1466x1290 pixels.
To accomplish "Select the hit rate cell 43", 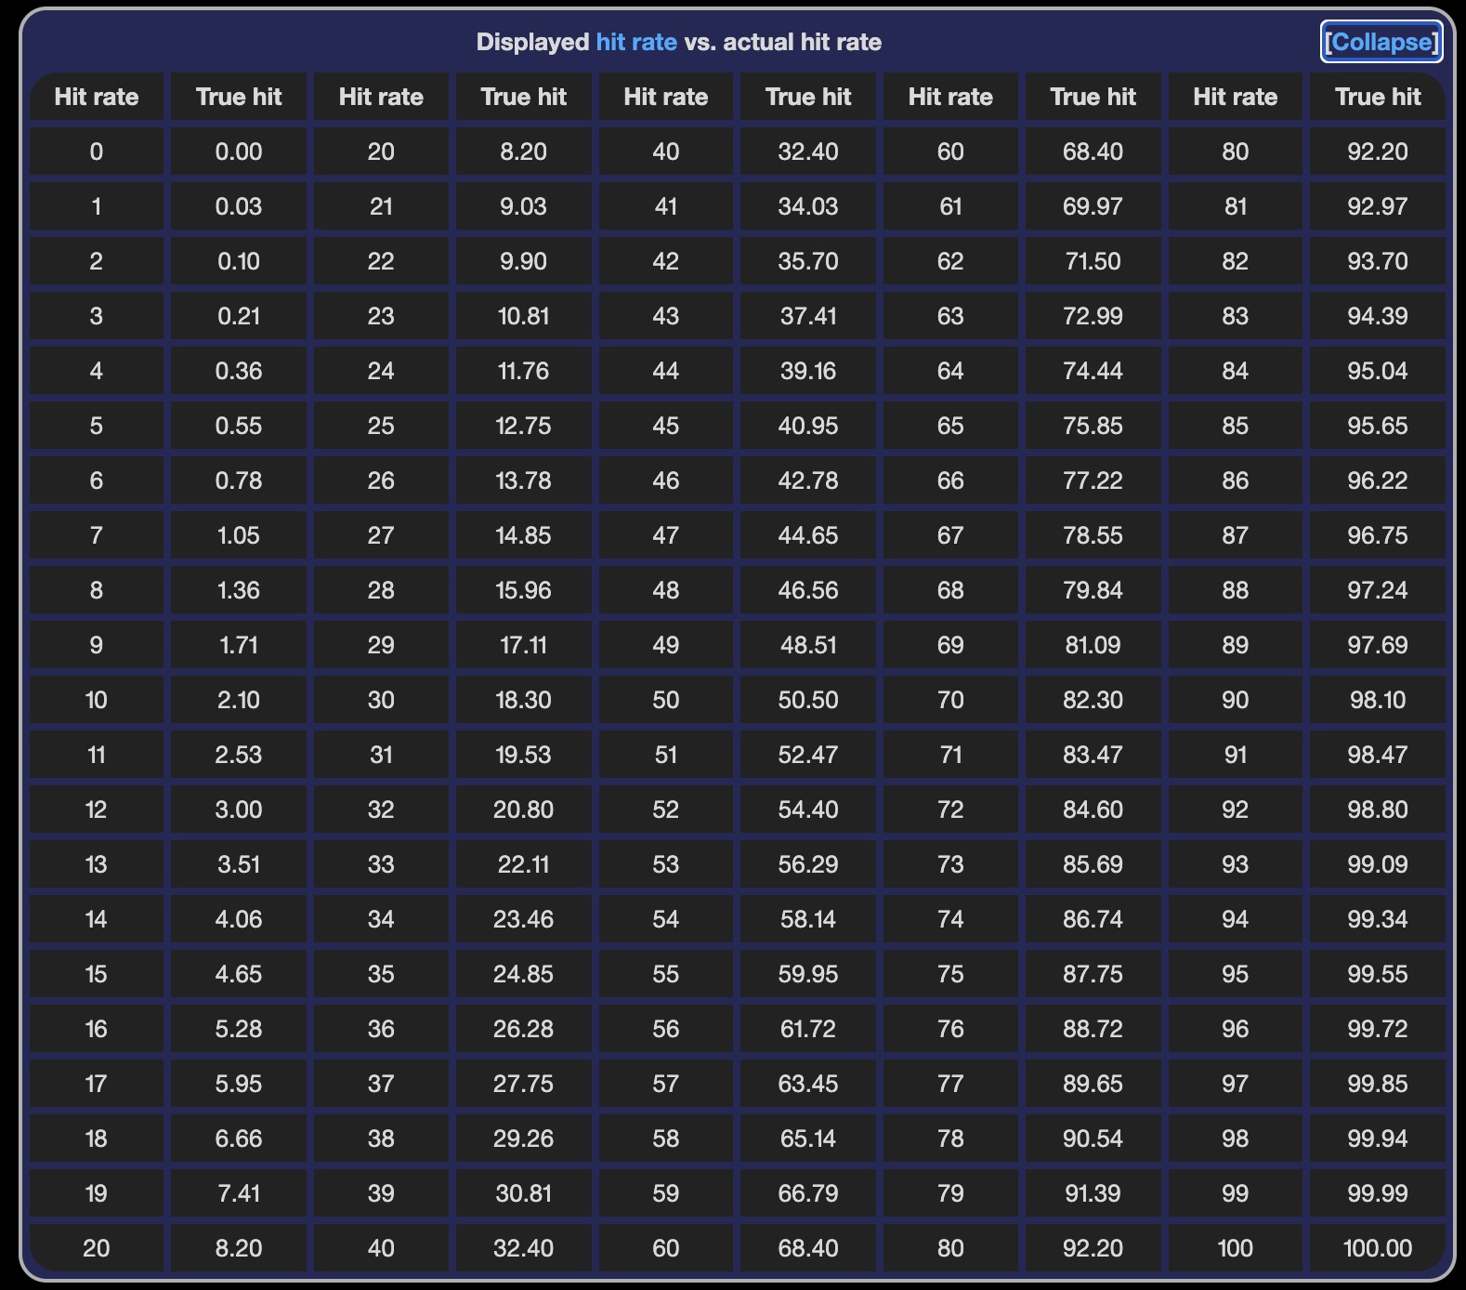I will (x=666, y=316).
